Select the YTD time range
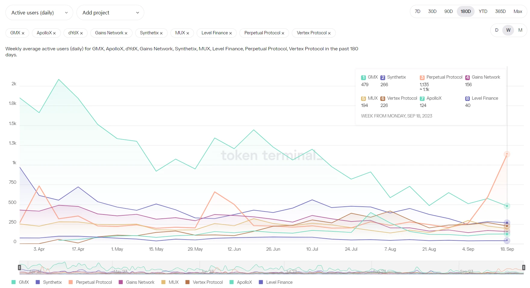Image resolution: width=530 pixels, height=288 pixels. (483, 11)
